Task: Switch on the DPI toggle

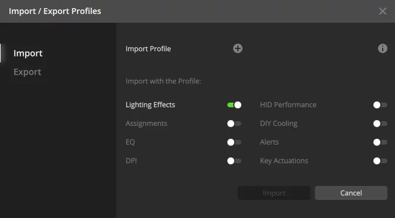Action: pyautogui.click(x=234, y=161)
